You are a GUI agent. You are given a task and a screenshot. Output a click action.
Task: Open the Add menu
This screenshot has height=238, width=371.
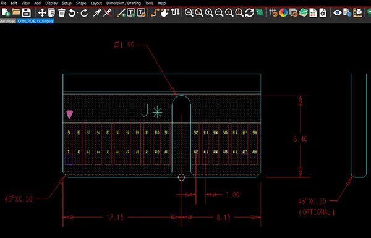[37, 3]
